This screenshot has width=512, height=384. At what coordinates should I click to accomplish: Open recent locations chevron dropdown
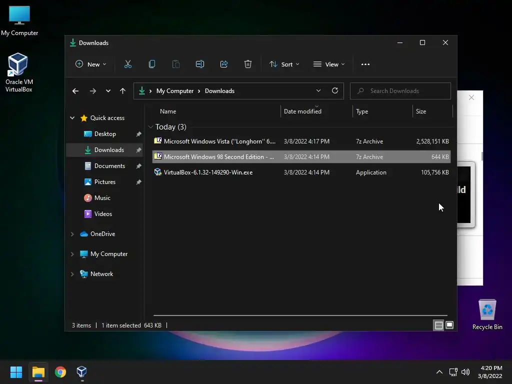(x=108, y=91)
